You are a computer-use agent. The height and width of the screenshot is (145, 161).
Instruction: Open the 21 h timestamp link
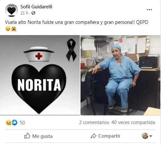[24, 13]
